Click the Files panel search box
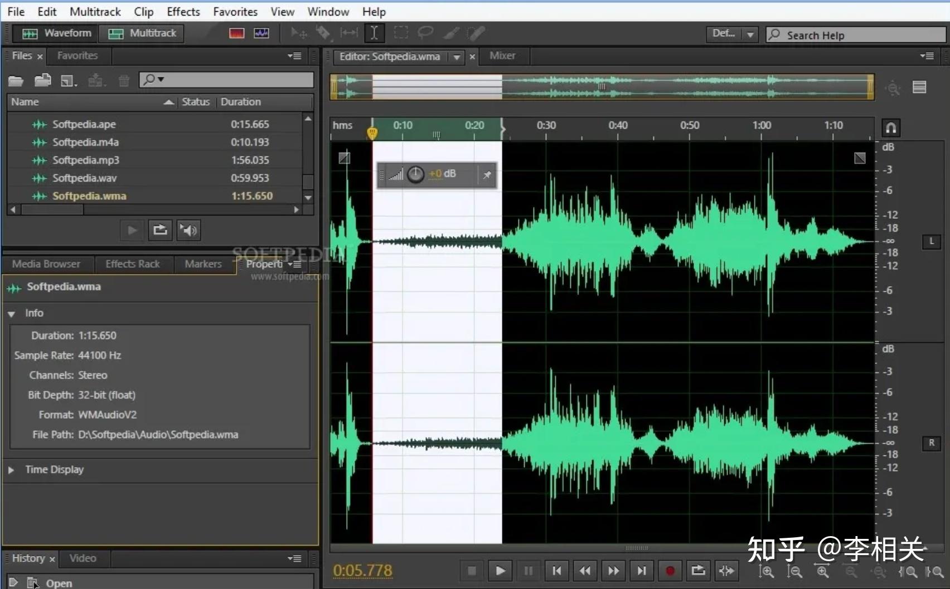Image resolution: width=950 pixels, height=589 pixels. pyautogui.click(x=226, y=80)
